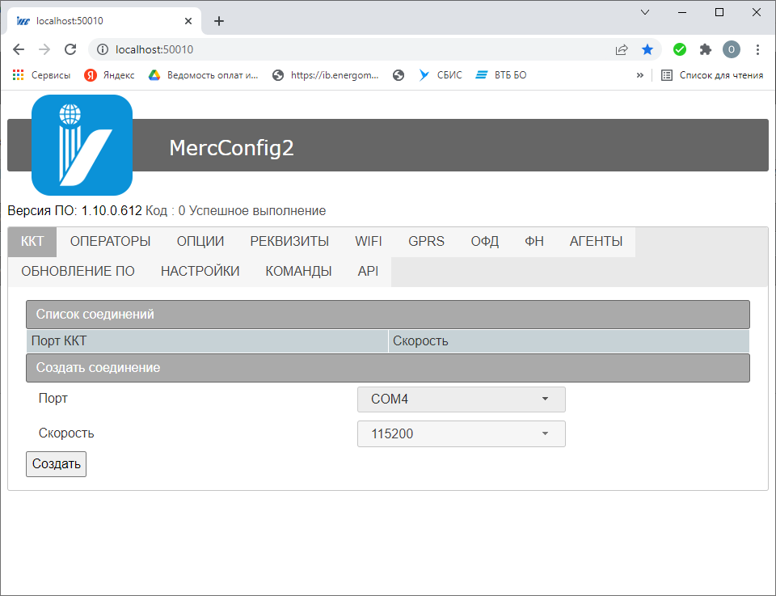Toggle the bookmark star for this page
This screenshot has width=776, height=596.
647,49
